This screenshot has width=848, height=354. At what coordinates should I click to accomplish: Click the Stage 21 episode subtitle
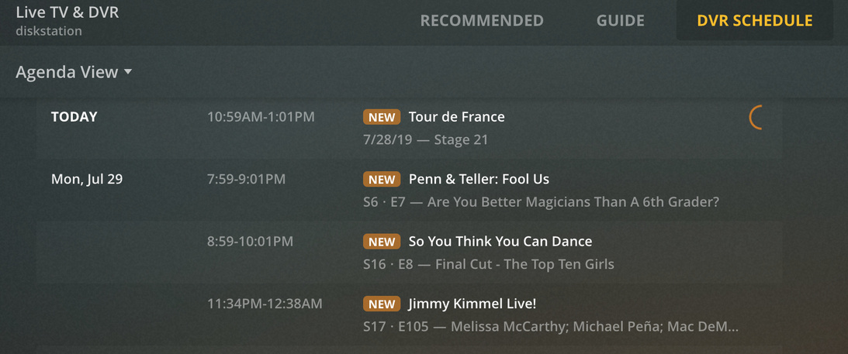(424, 140)
